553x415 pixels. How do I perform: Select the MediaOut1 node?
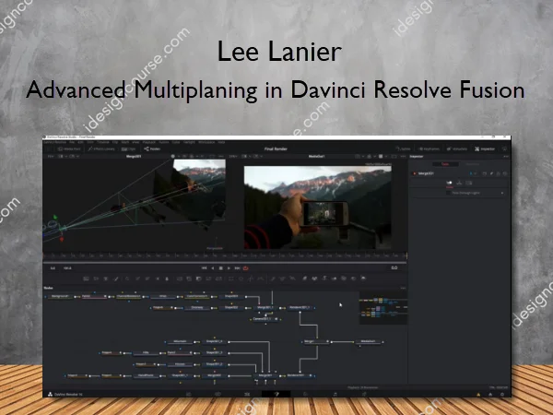[368, 341]
